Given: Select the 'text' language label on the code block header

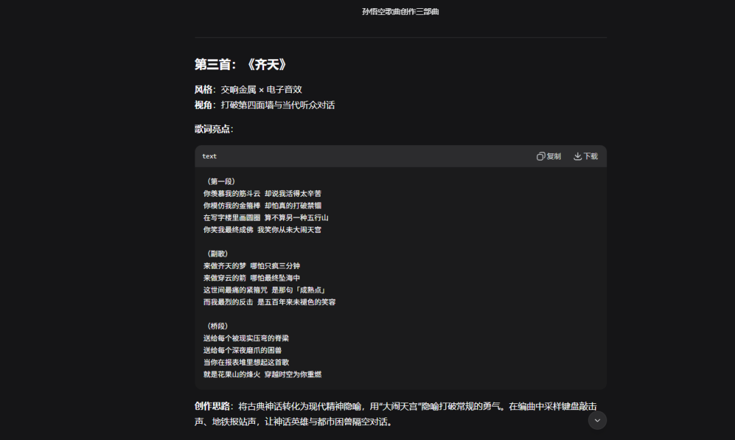Looking at the screenshot, I should click(x=209, y=156).
